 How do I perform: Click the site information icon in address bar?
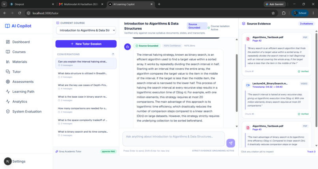28,13
